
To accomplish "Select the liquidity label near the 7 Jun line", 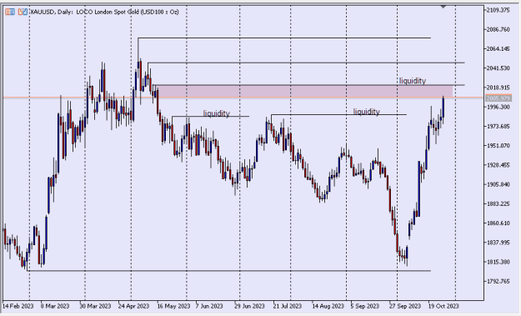I will click(x=216, y=113).
